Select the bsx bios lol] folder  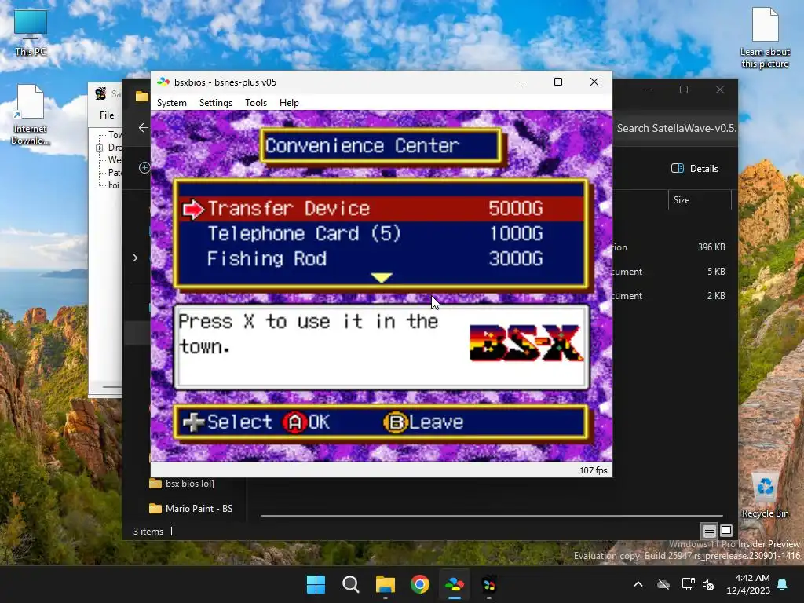point(181,484)
